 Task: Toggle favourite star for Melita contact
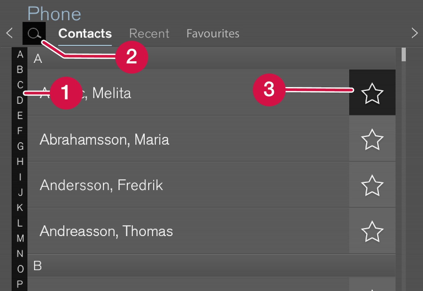point(372,93)
